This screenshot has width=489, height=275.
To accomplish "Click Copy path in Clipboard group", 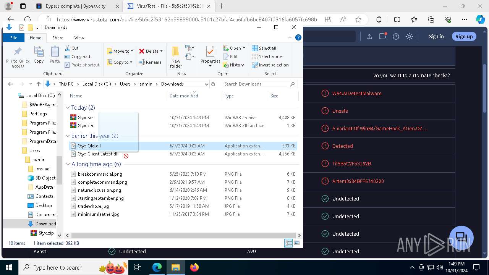I will click(x=78, y=57).
